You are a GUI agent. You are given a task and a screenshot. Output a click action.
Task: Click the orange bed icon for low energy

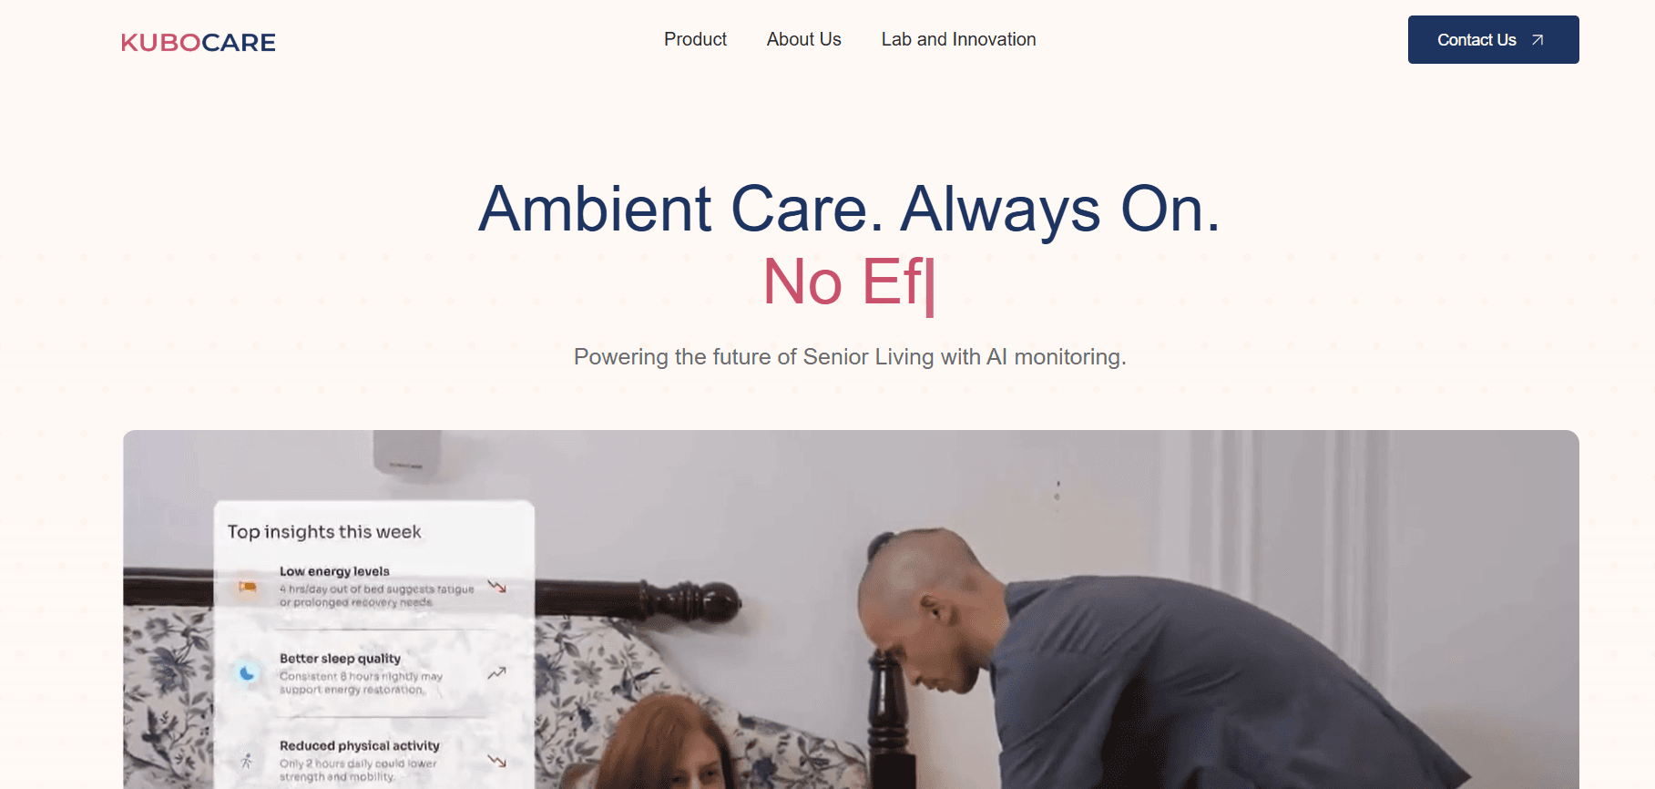[247, 588]
